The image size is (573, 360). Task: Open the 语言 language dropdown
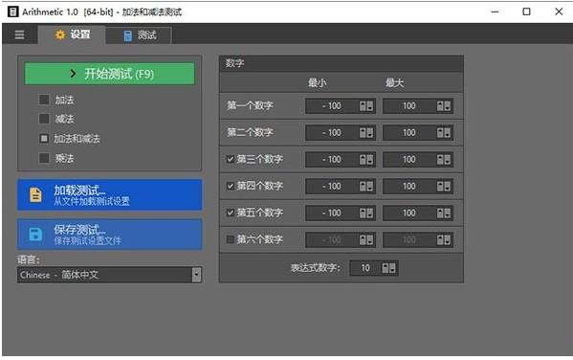click(x=109, y=275)
